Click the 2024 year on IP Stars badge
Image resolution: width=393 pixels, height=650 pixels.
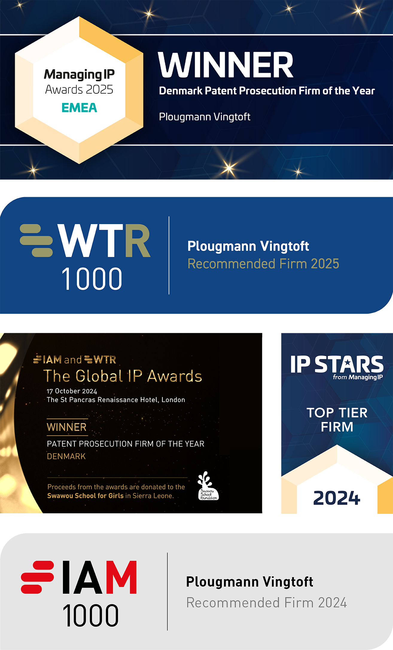coord(337,498)
